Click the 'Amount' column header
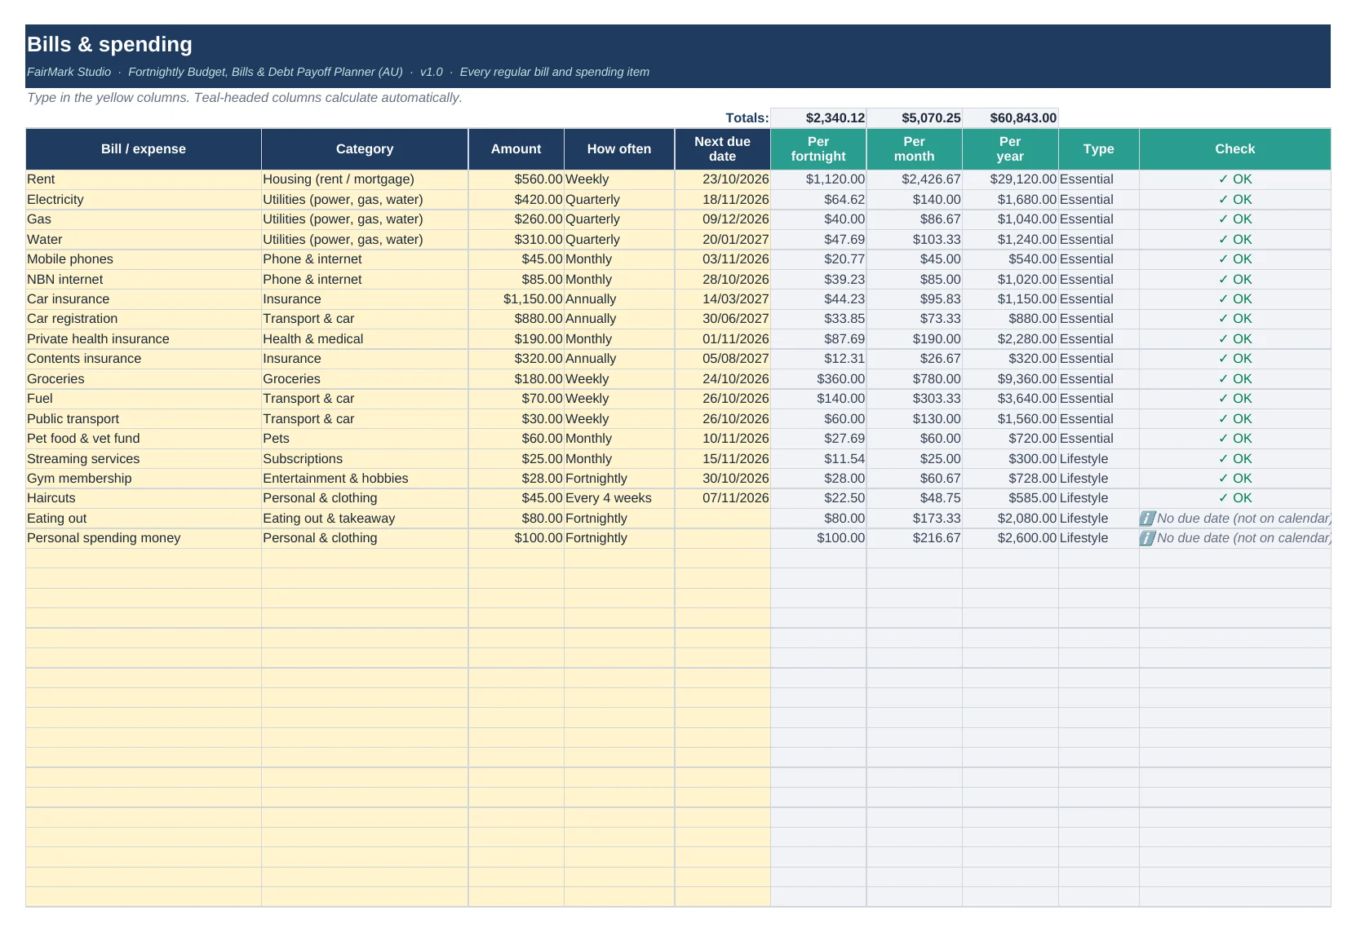The width and height of the screenshot is (1356, 932). (x=516, y=149)
